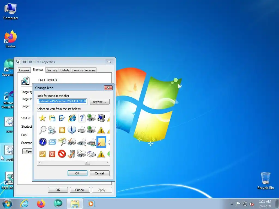Choose the printer with checklist document icon
279x209 pixels.
pyautogui.click(x=82, y=154)
